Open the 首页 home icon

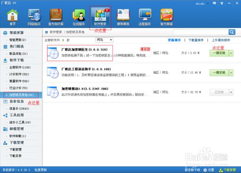12,17
